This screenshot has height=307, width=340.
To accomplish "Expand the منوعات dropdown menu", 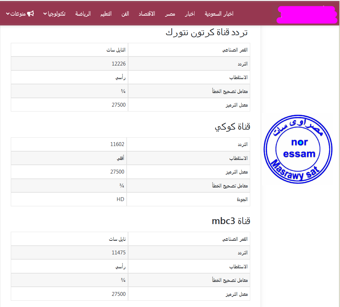I will point(16,14).
